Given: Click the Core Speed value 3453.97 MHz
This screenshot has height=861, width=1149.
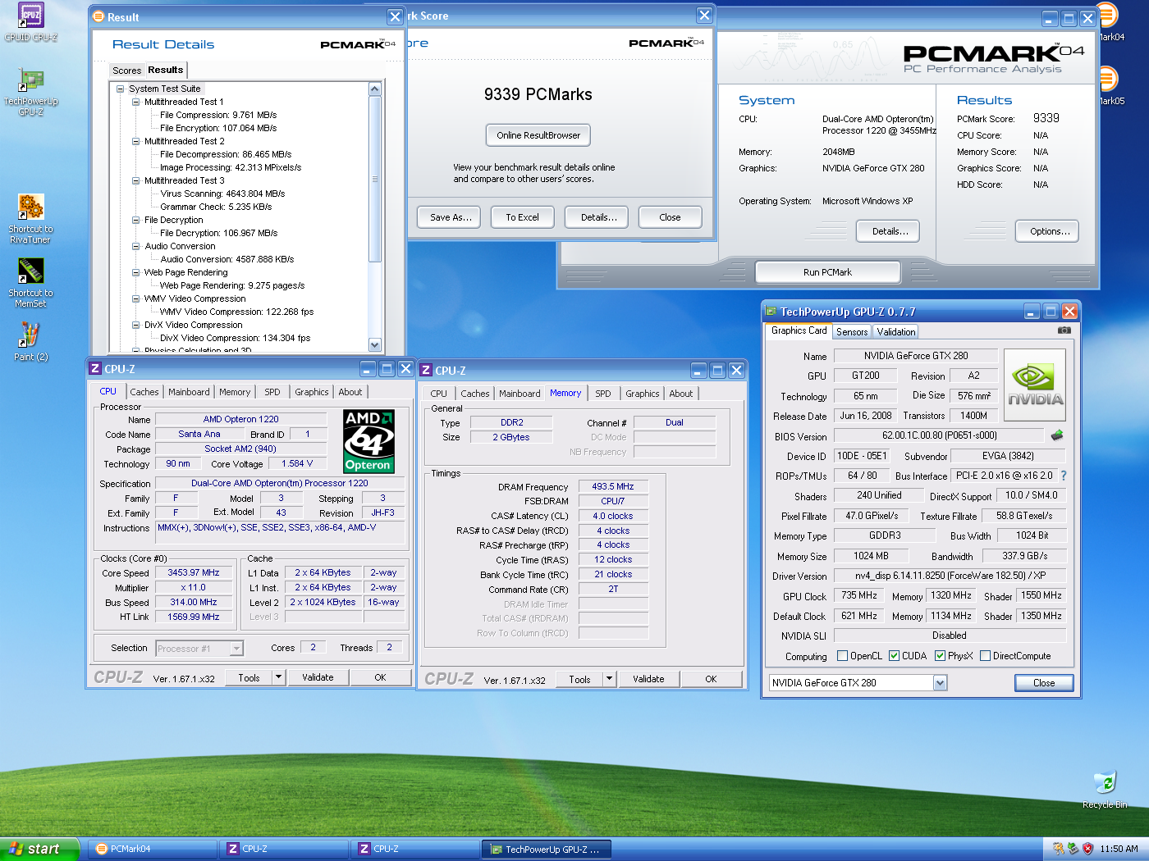Looking at the screenshot, I should [194, 573].
